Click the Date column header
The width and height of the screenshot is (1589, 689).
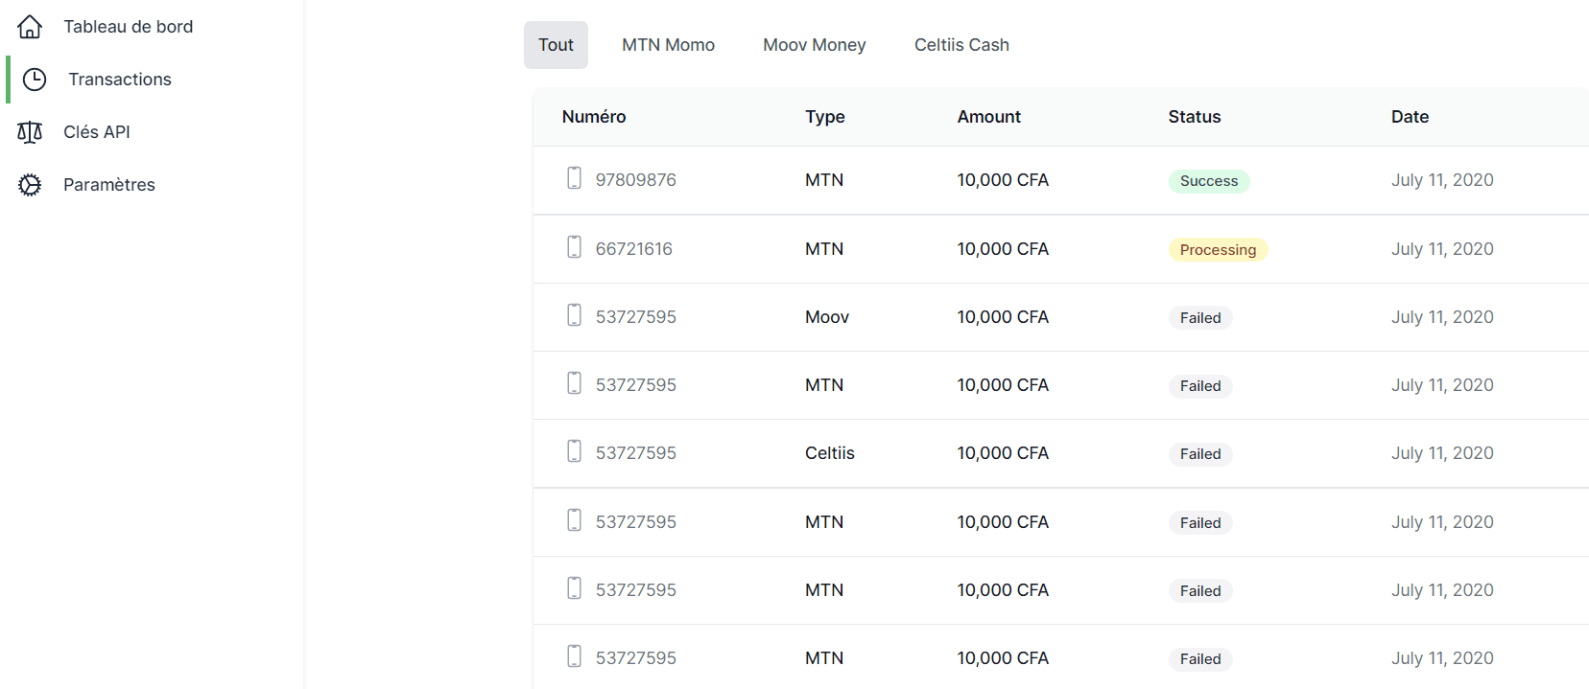(x=1410, y=117)
